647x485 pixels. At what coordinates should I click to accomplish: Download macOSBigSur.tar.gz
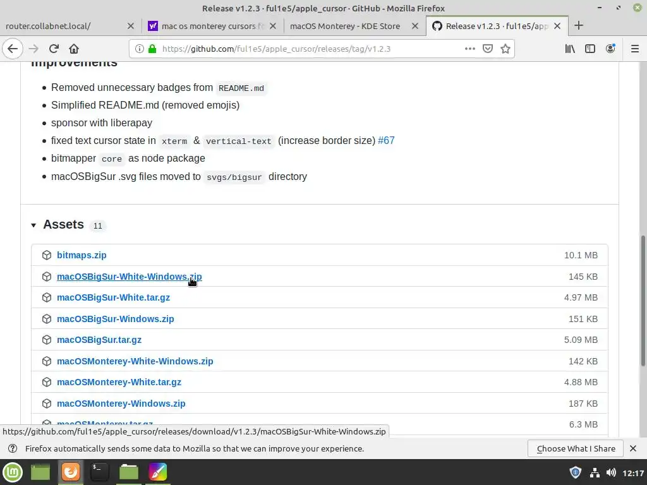pos(99,340)
